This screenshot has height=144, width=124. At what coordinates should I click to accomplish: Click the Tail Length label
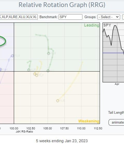click(x=116, y=112)
